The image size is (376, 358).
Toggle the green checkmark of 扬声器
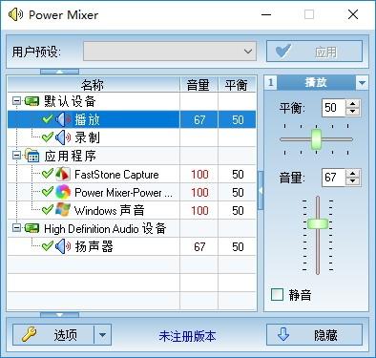(x=48, y=246)
